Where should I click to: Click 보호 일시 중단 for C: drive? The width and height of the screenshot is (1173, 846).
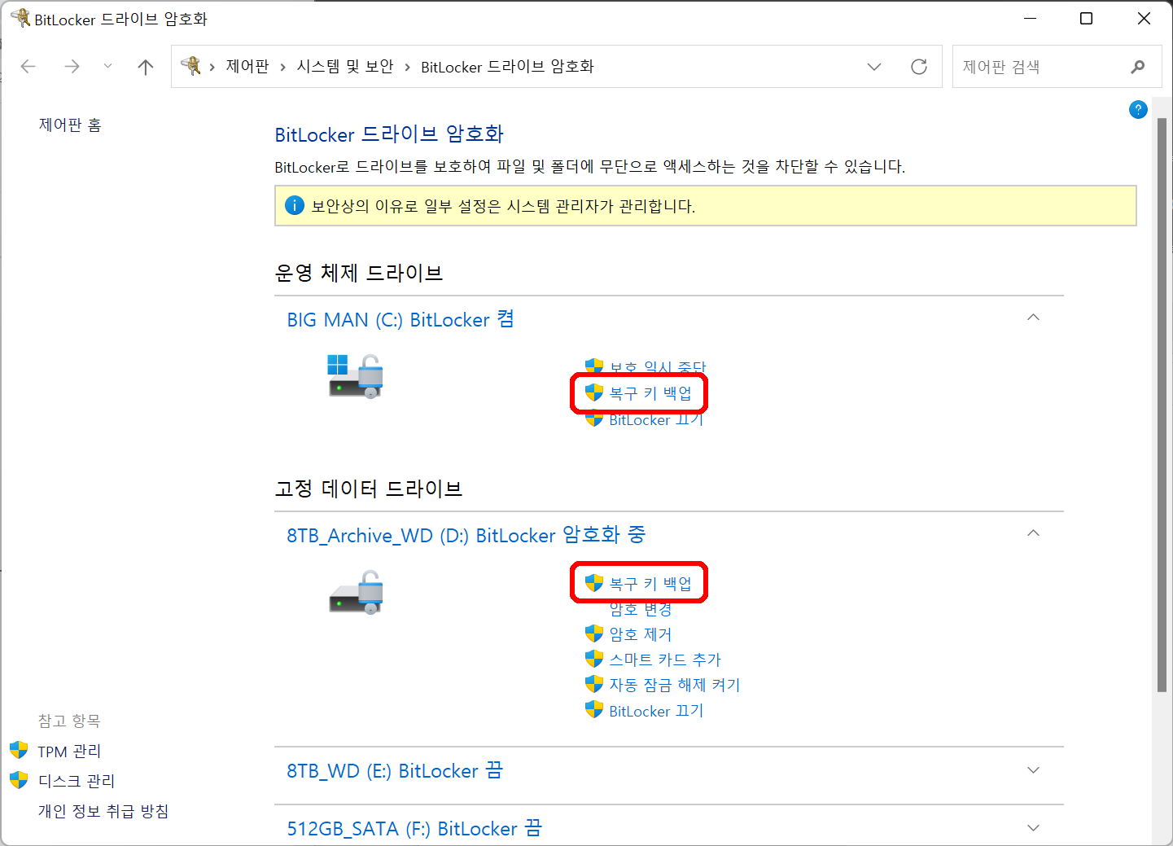click(x=658, y=367)
